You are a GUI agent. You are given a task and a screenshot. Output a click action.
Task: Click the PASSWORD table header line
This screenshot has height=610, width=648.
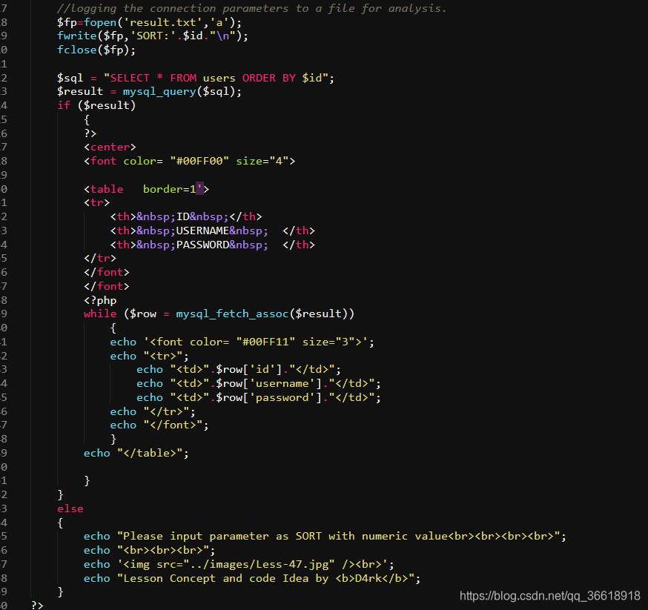coord(213,245)
